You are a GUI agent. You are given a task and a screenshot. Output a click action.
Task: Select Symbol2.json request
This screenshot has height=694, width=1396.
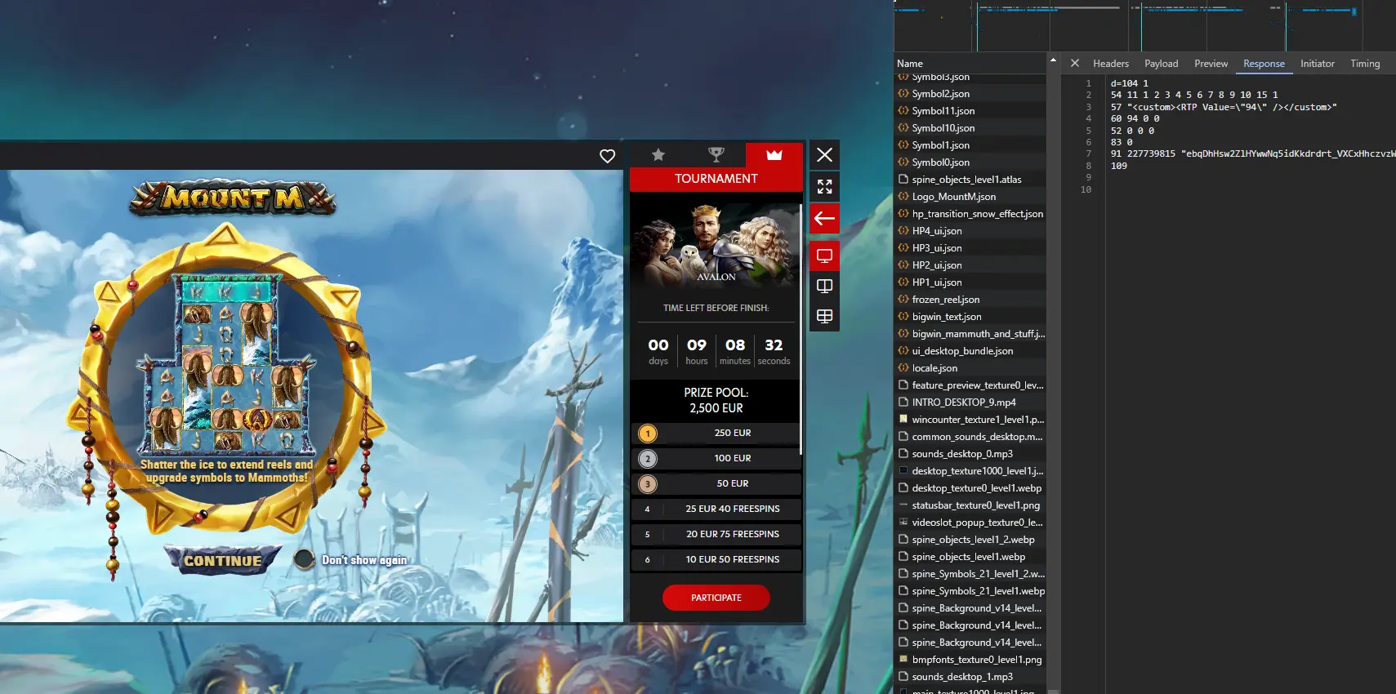pyautogui.click(x=970, y=94)
